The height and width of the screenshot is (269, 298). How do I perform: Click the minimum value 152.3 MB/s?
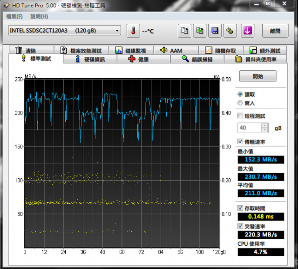click(261, 160)
